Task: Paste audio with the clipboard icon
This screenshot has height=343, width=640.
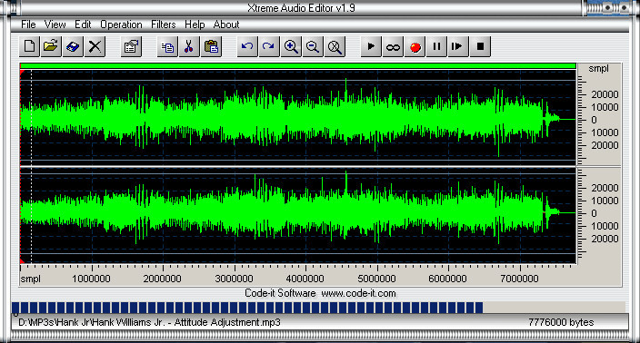Action: point(211,46)
